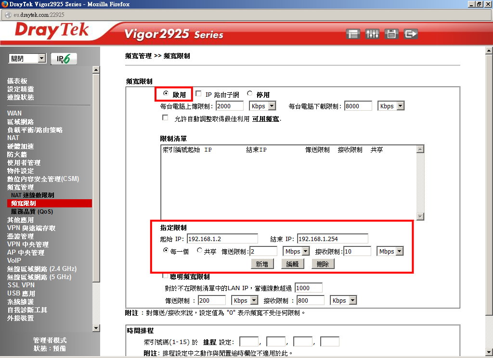This screenshot has width=493, height=358.
Task: Click the 起始 IP input field
Action: (222, 239)
